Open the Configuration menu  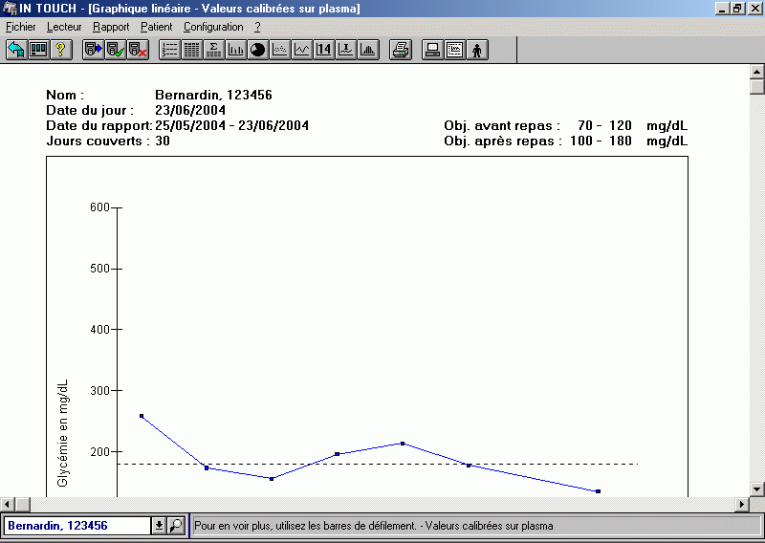tap(213, 27)
